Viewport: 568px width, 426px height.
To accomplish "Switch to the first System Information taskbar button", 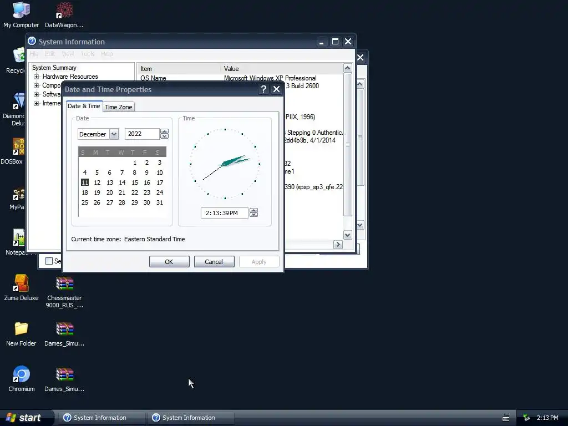I will pyautogui.click(x=101, y=418).
